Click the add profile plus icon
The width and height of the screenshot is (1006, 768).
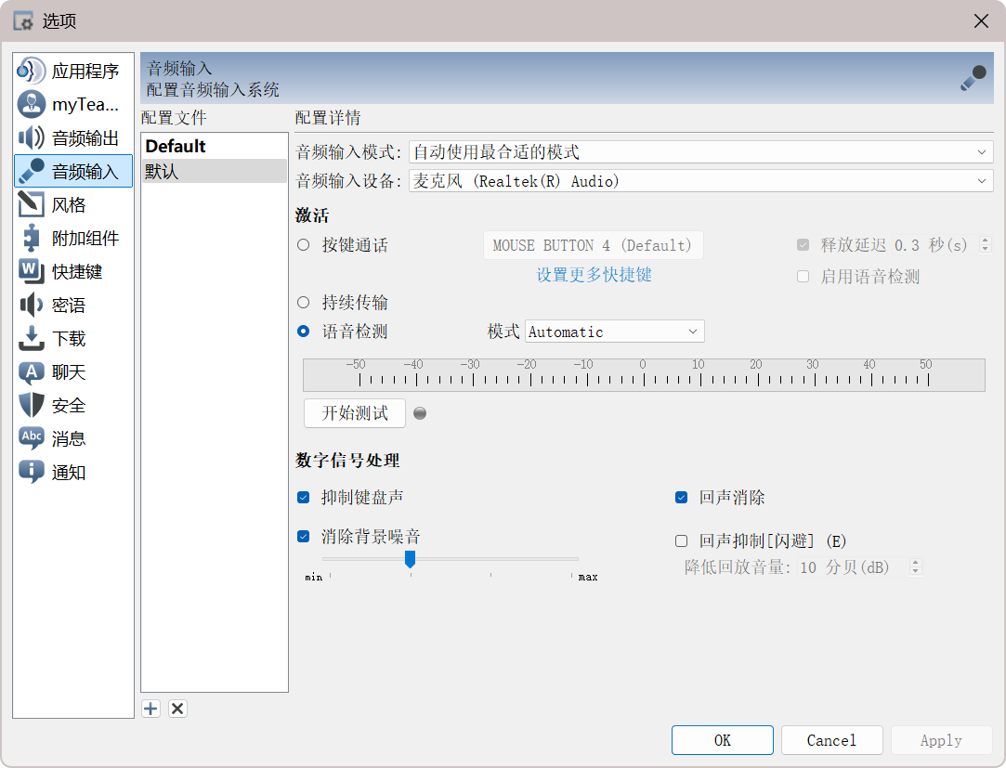151,709
